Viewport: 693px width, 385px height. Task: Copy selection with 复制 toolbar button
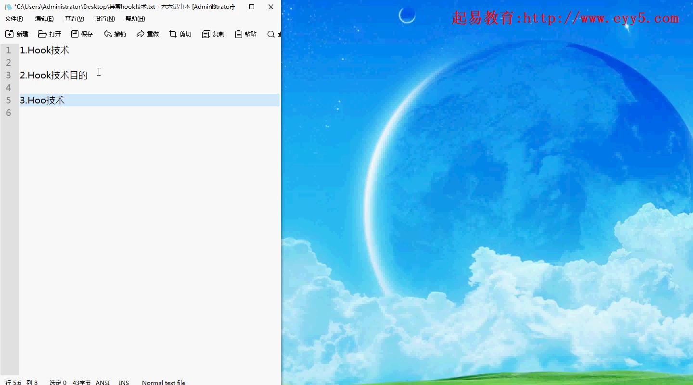(213, 34)
